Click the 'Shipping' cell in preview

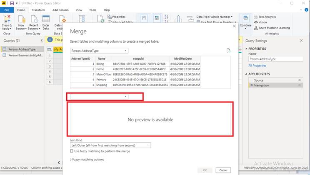pos(104,85)
